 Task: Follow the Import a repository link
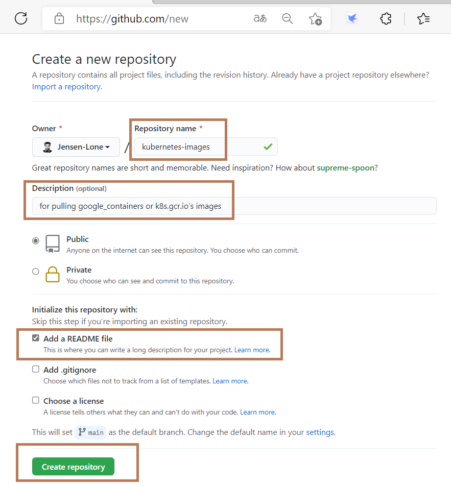click(67, 87)
